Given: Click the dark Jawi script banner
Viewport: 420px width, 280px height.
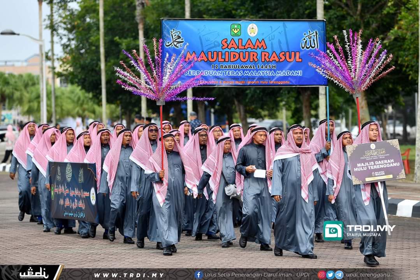Looking at the screenshot, I should (73, 191).
